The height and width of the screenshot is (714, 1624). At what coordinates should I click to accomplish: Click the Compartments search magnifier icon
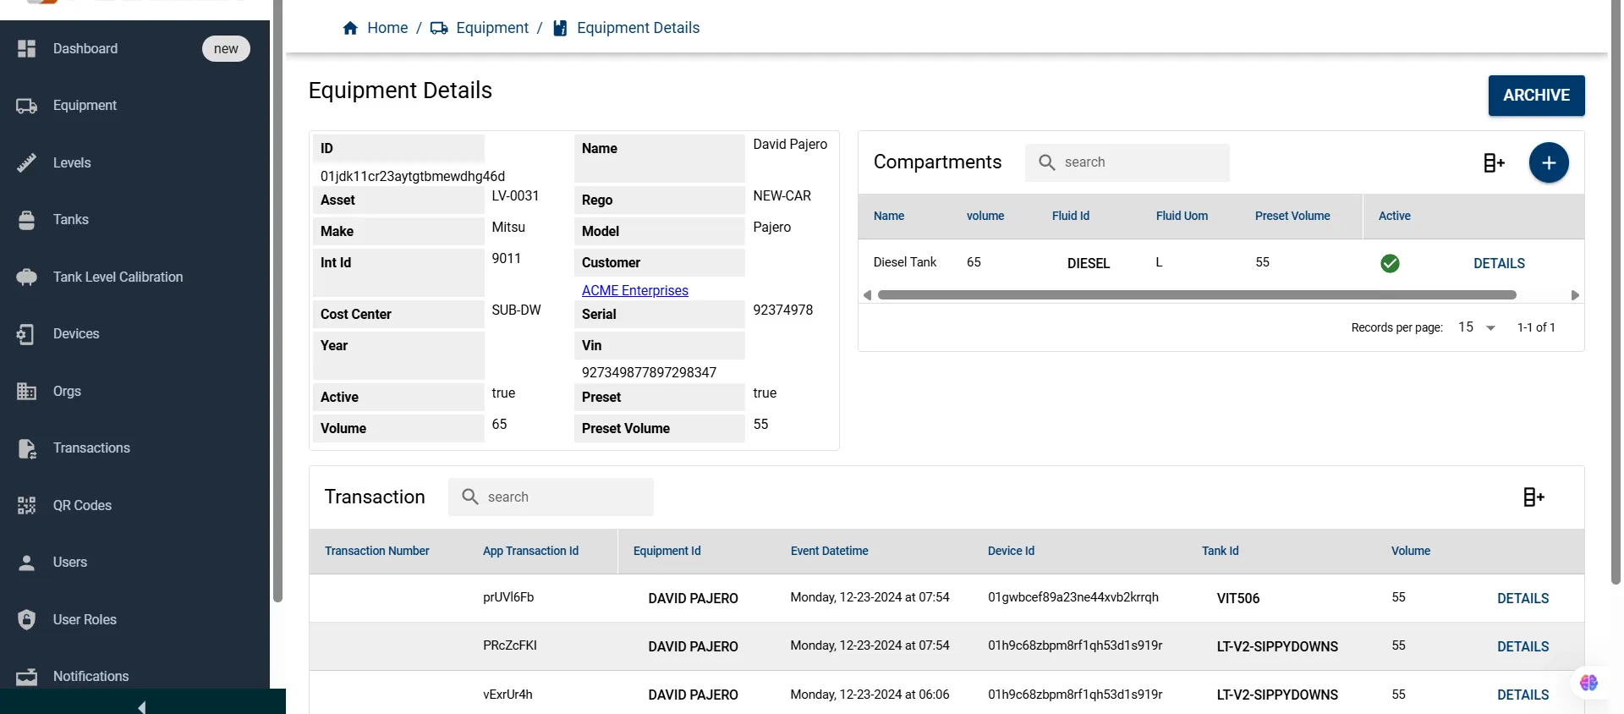[x=1047, y=162]
